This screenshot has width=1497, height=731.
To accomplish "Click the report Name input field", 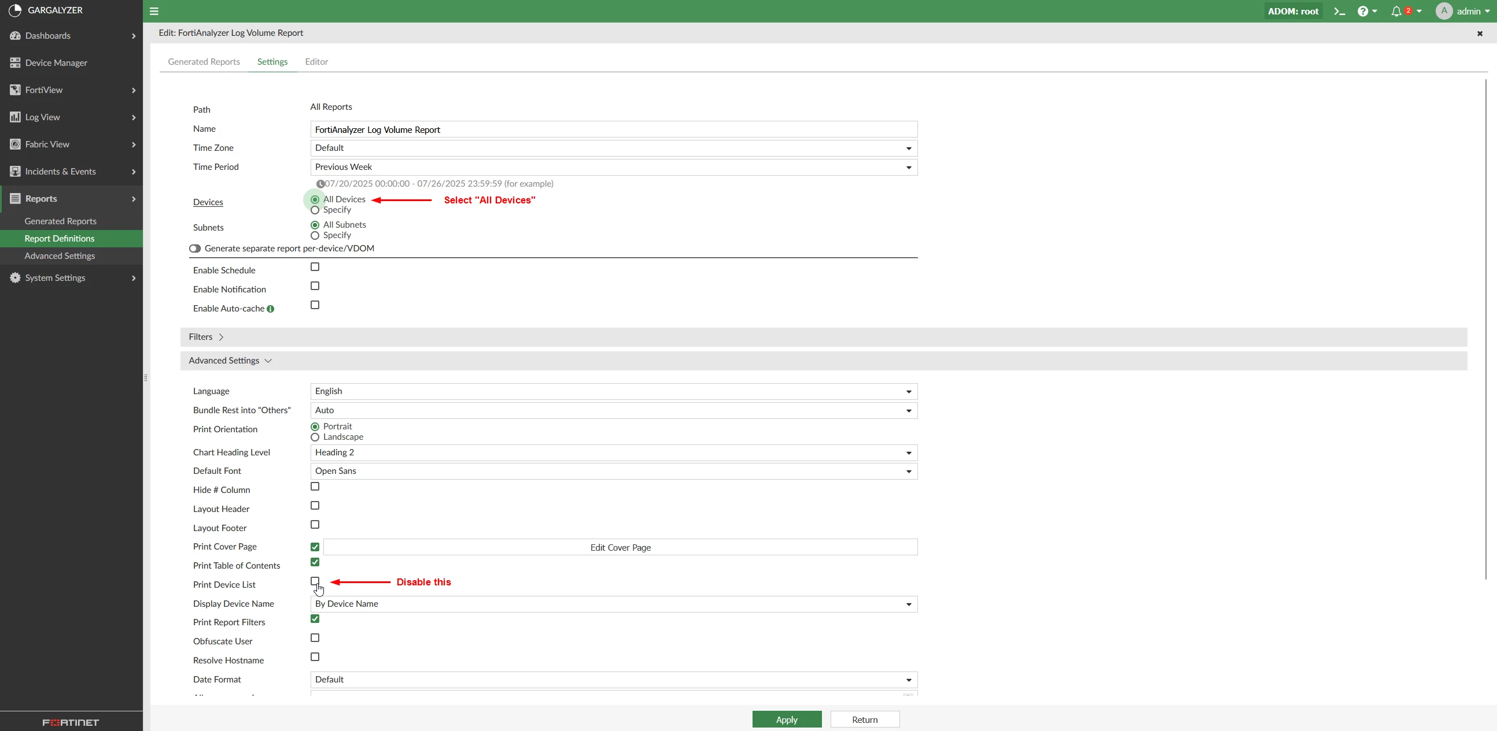I will 614,129.
